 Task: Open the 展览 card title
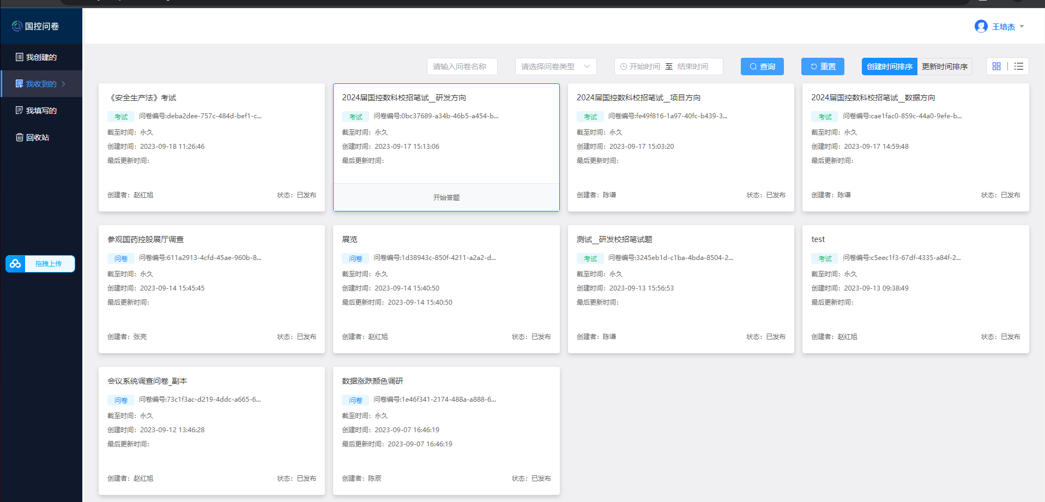pos(349,239)
